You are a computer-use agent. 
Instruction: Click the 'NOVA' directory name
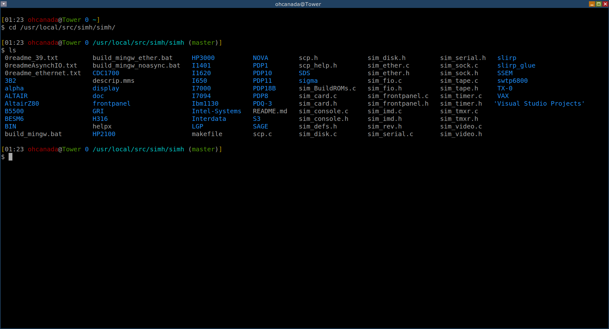coord(261,58)
